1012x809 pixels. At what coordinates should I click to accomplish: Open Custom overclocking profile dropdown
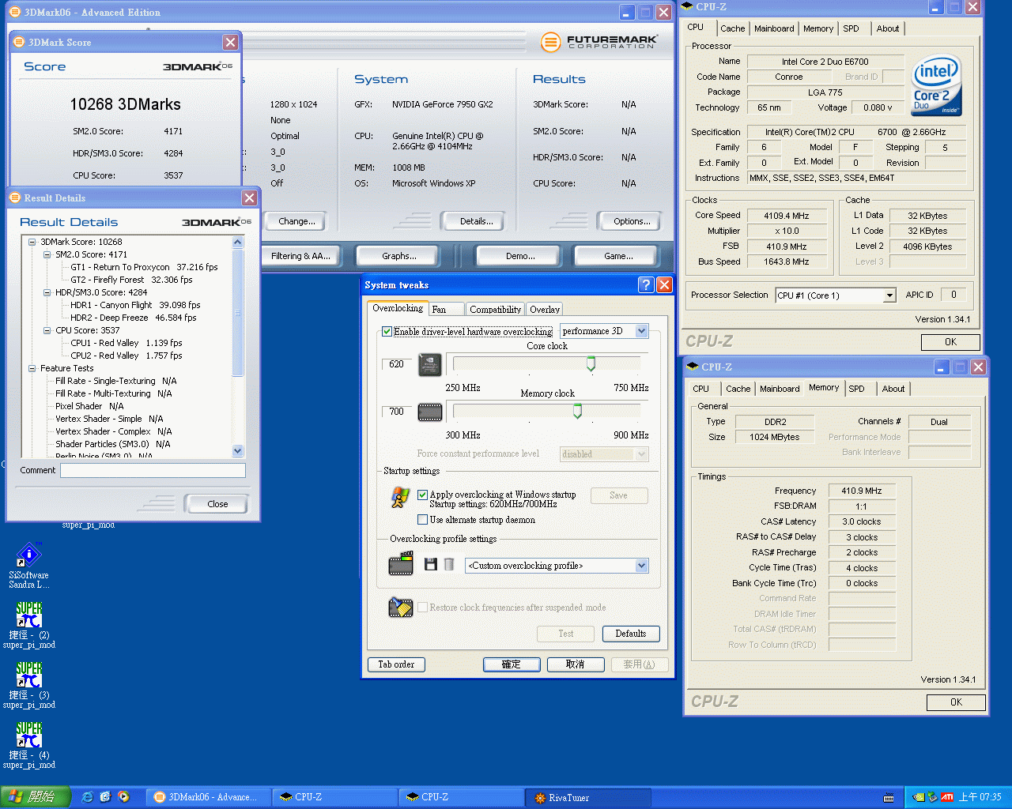coord(642,566)
